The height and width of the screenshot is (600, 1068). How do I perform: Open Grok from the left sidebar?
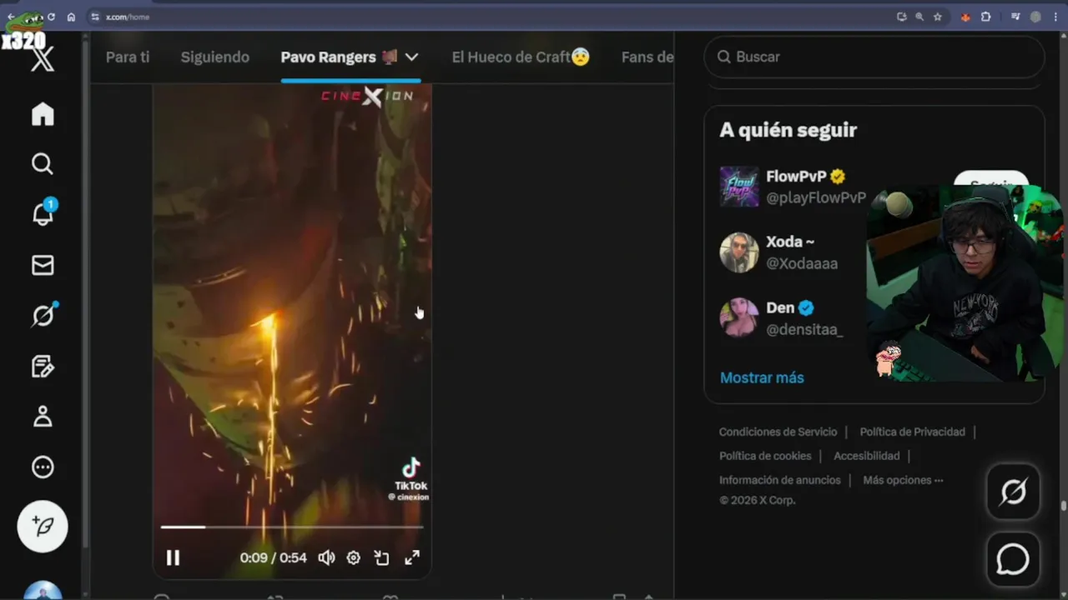(43, 314)
